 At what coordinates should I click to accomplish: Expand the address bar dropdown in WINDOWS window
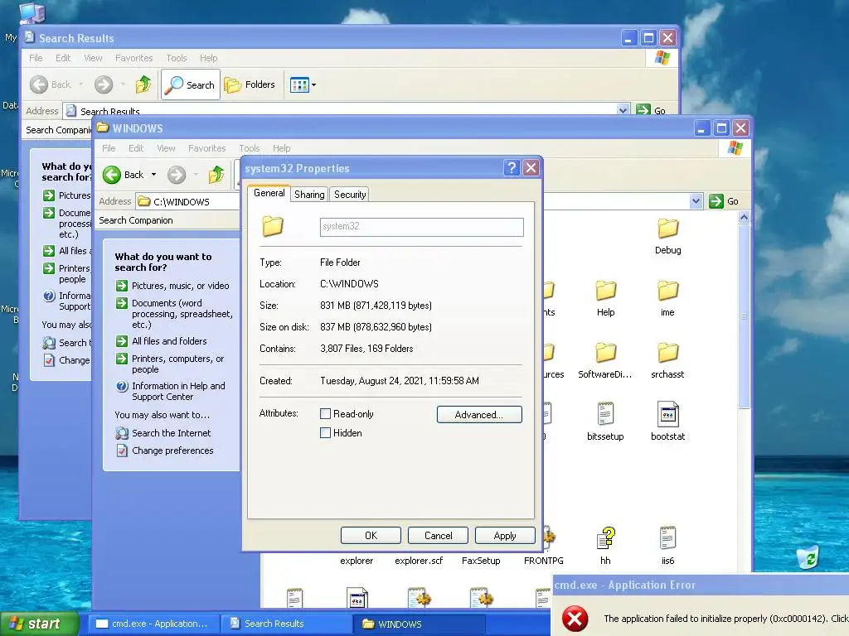pyautogui.click(x=696, y=201)
